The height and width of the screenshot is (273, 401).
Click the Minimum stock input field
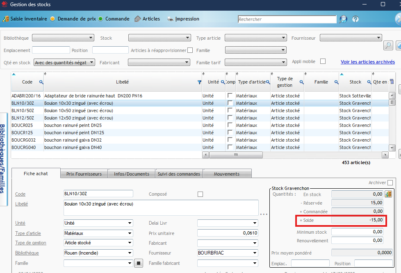(x=357, y=232)
